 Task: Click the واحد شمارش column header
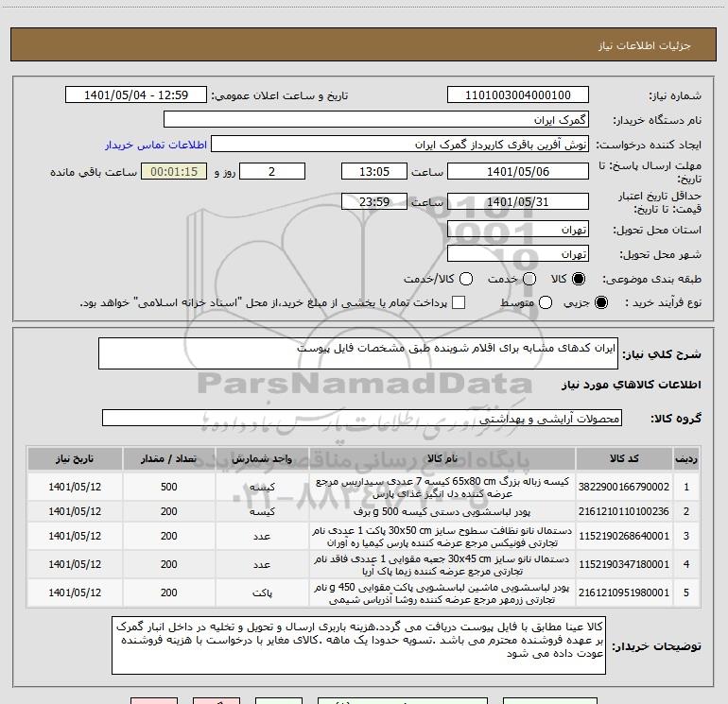[x=262, y=459]
